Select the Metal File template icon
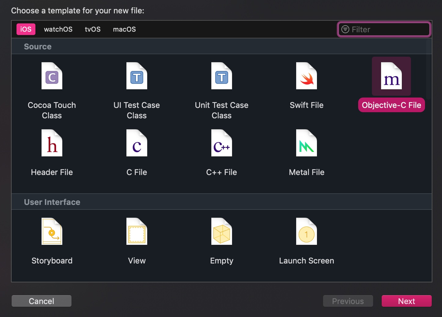 click(307, 143)
